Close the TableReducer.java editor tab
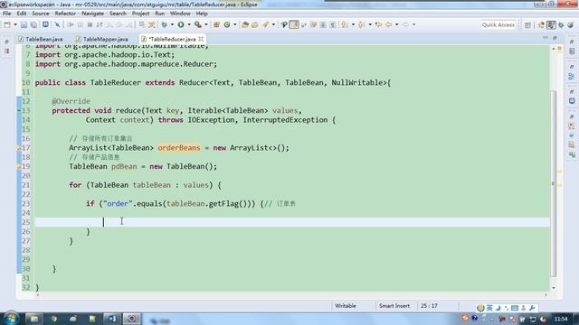Viewport: 579px width, 325px height. pyautogui.click(x=201, y=39)
